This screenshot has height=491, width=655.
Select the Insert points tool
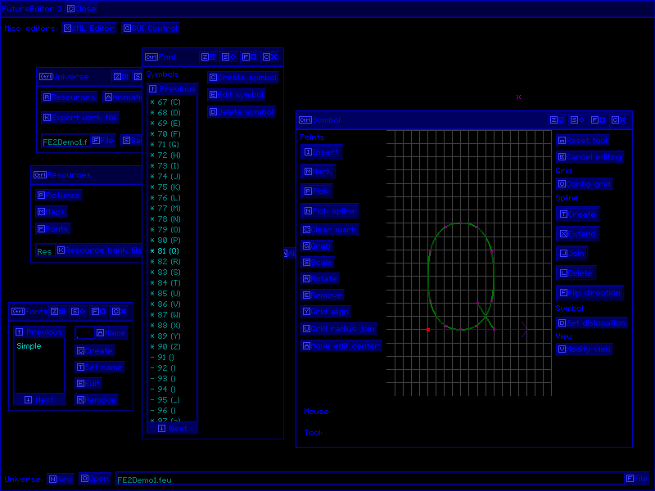pos(321,152)
